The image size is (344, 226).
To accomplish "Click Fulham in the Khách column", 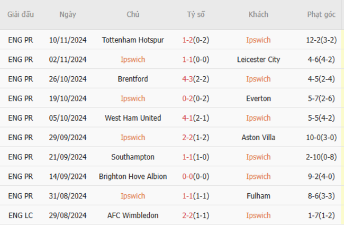I will click(x=258, y=196).
